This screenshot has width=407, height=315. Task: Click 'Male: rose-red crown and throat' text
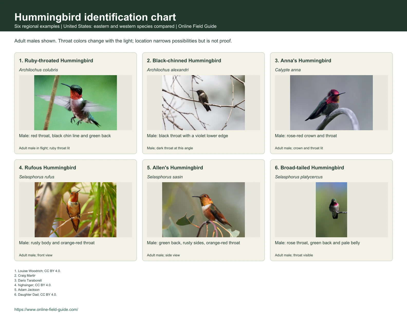coord(306,136)
